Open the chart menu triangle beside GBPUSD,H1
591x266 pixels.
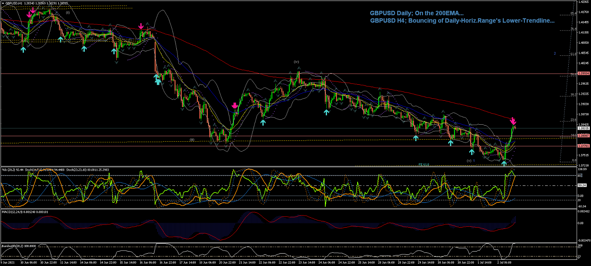pos(2,3)
